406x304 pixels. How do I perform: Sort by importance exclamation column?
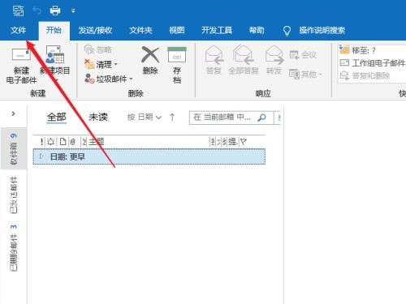point(41,141)
